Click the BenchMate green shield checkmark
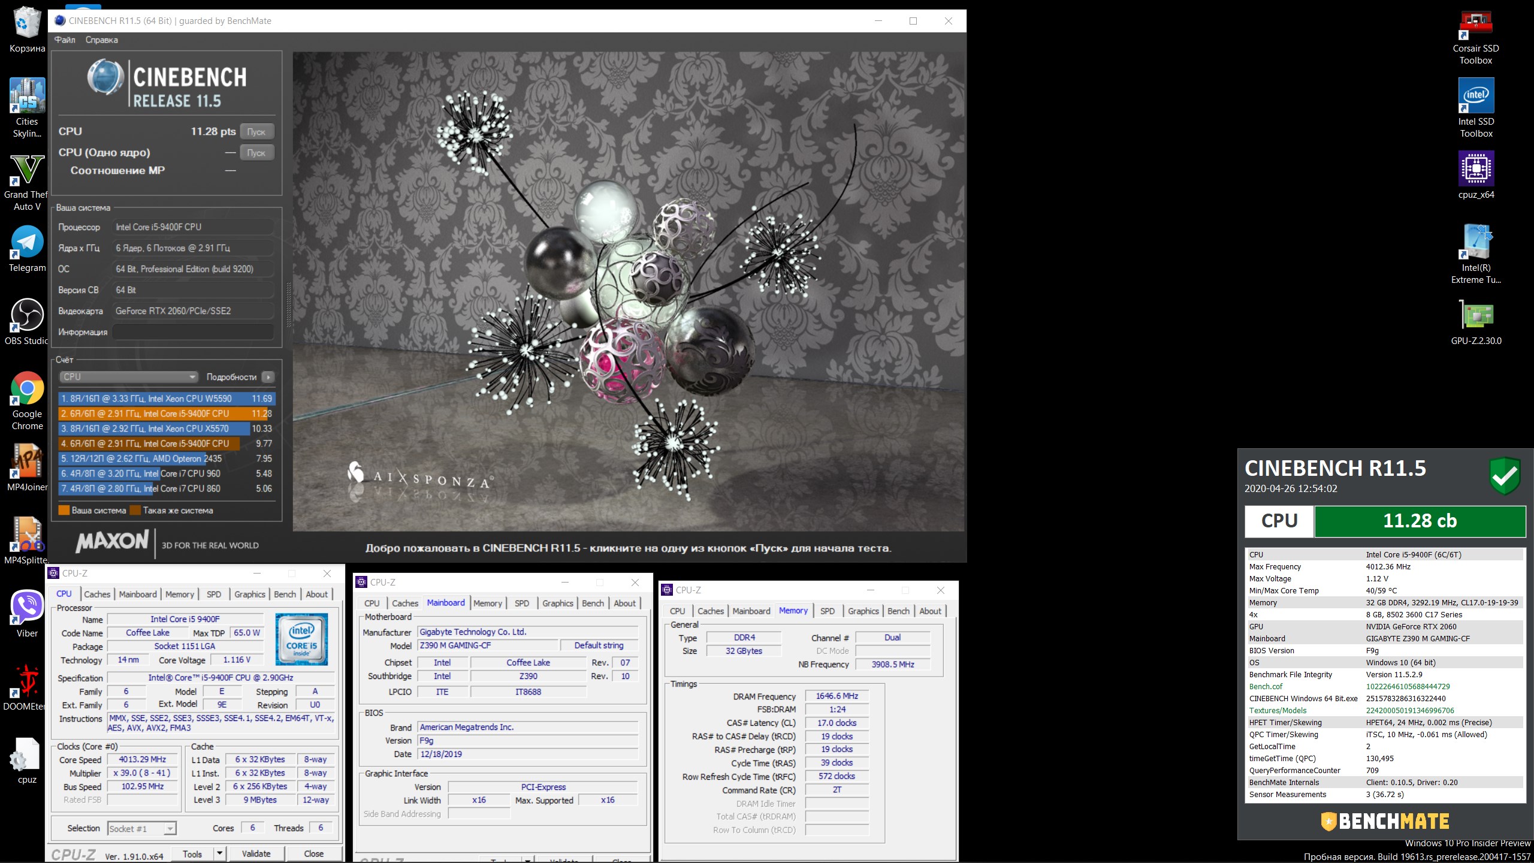Viewport: 1534px width, 863px height. [1505, 476]
